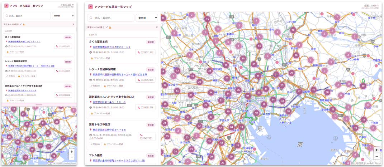Open the 54 cluster marker on desktop map
Viewport: 384px width, 167px height.
pos(228,93)
